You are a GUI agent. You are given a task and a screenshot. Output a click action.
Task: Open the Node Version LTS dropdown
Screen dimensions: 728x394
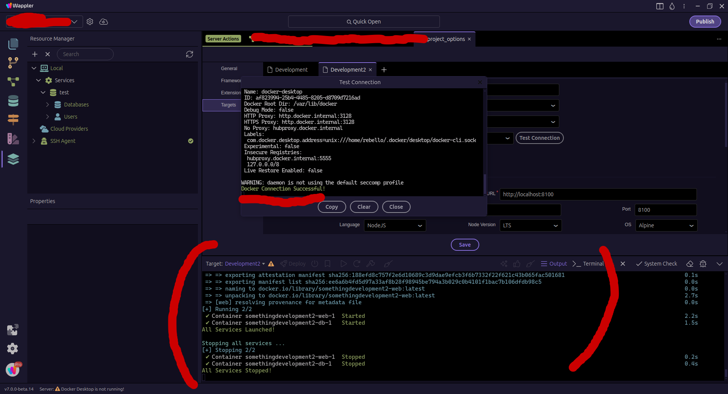tap(530, 225)
